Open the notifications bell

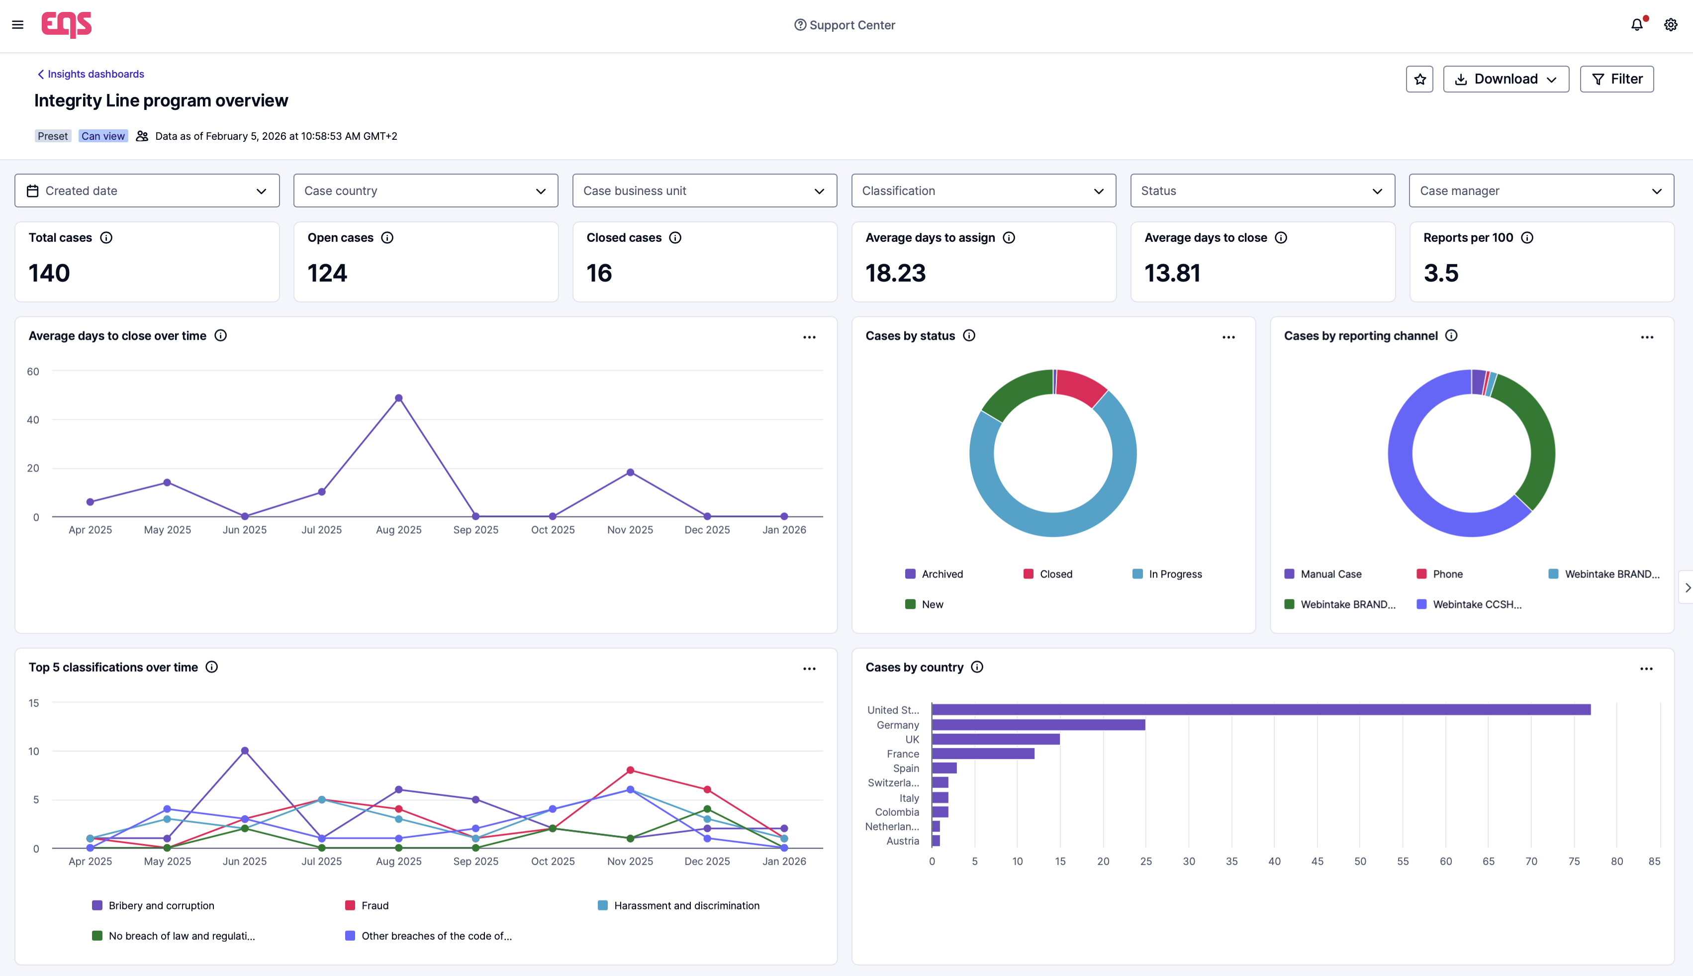point(1637,25)
